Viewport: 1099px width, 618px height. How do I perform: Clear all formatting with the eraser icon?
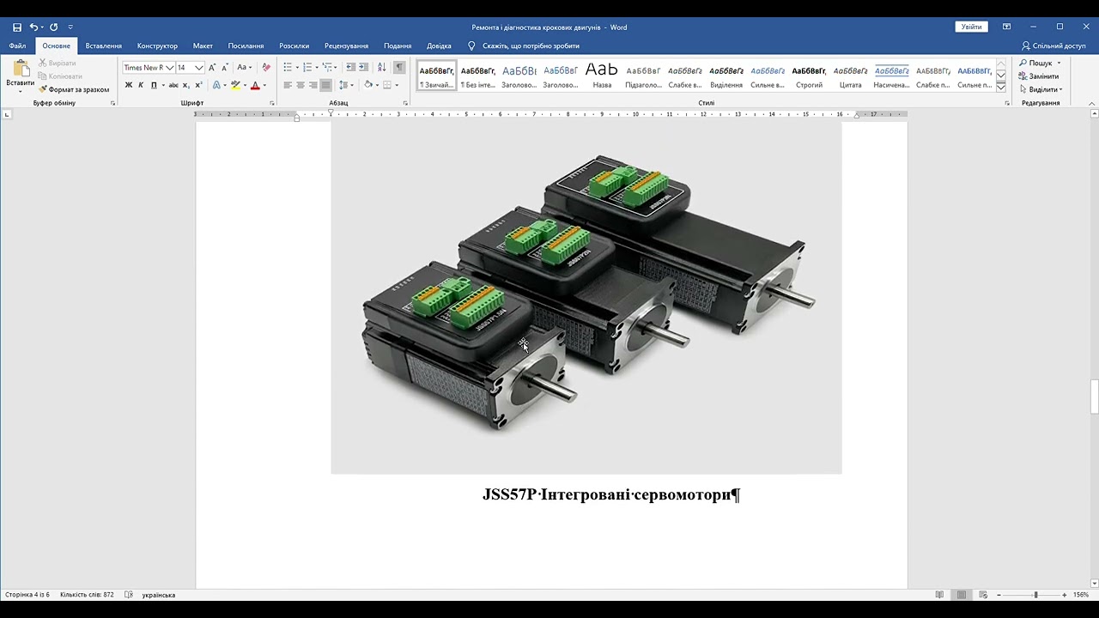pos(266,68)
